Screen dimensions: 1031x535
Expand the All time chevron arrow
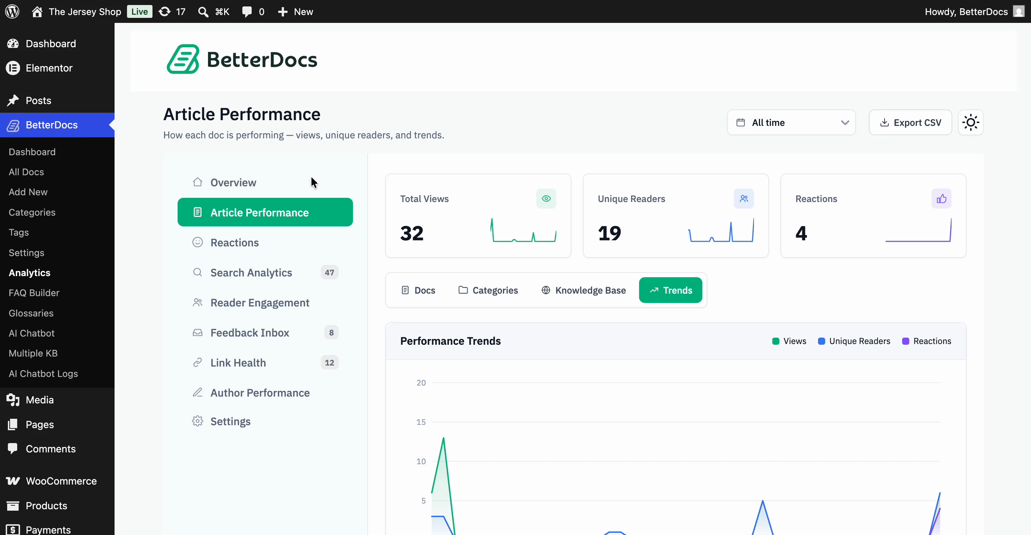pyautogui.click(x=845, y=123)
